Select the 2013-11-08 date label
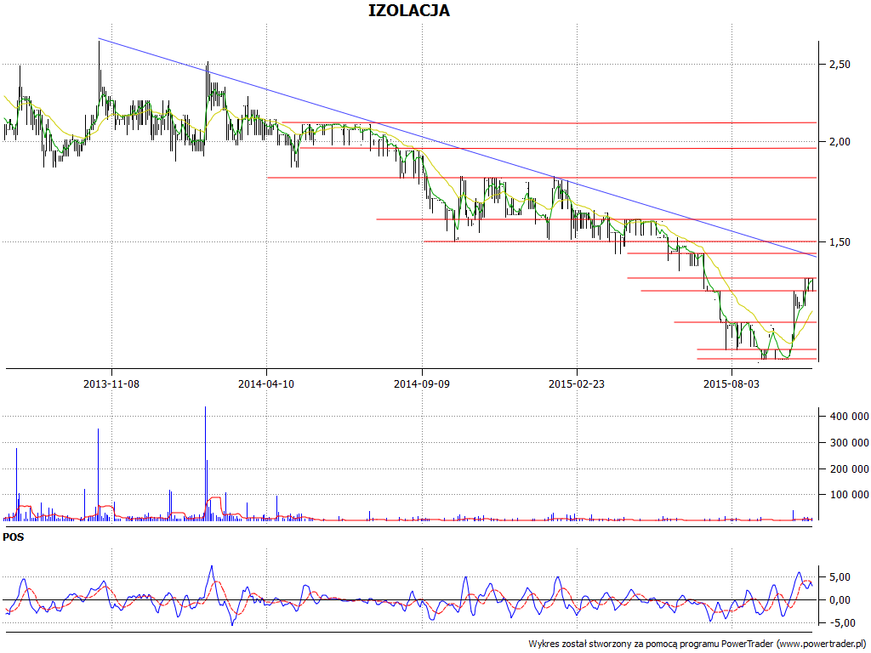The height and width of the screenshot is (653, 871). tap(111, 383)
